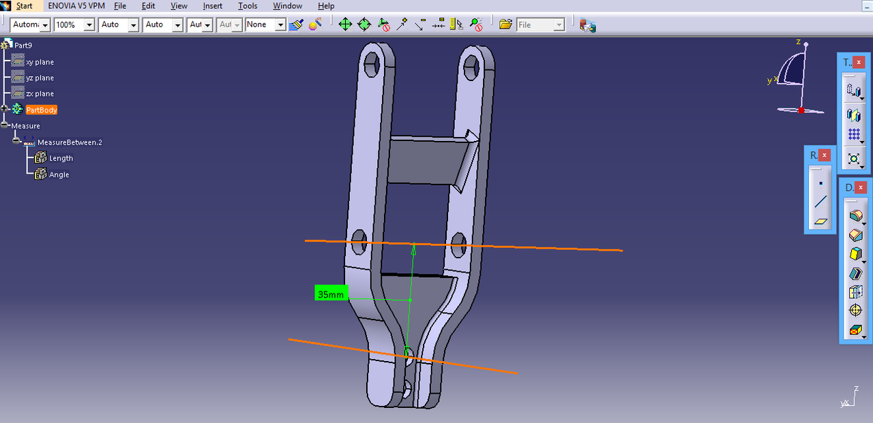
Task: Click the Line reference element icon
Action: (x=821, y=202)
